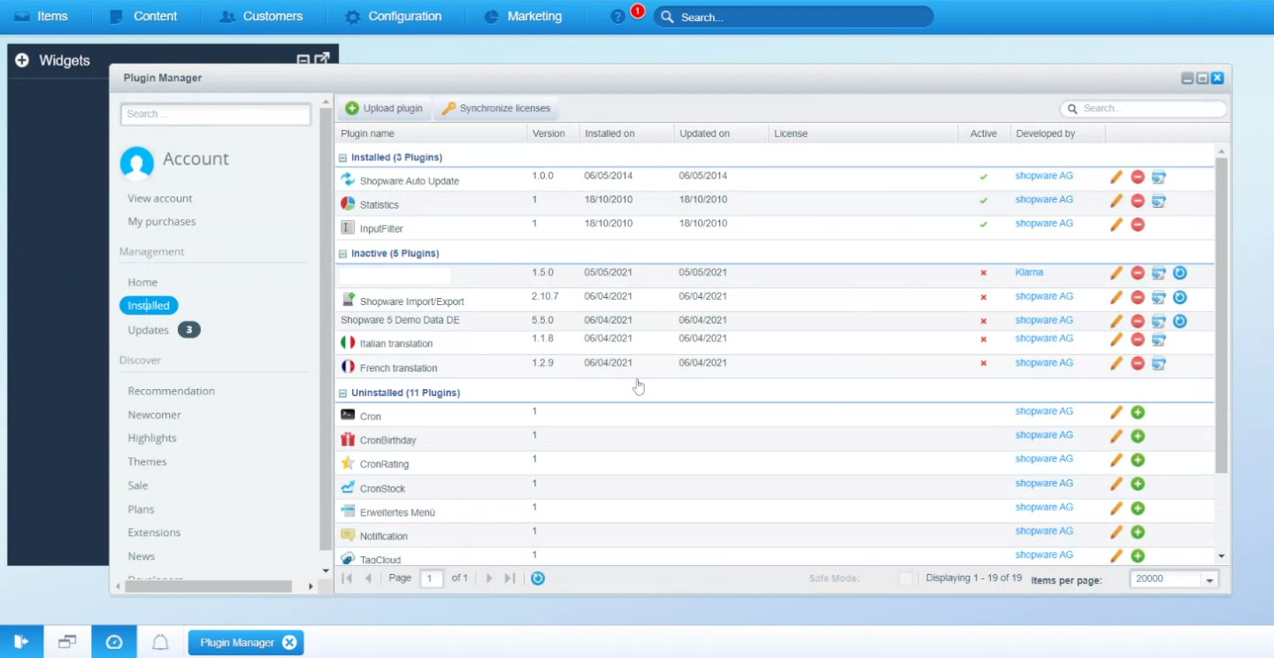Select the Installed sidebar item
This screenshot has height=658, width=1274.
[149, 306]
